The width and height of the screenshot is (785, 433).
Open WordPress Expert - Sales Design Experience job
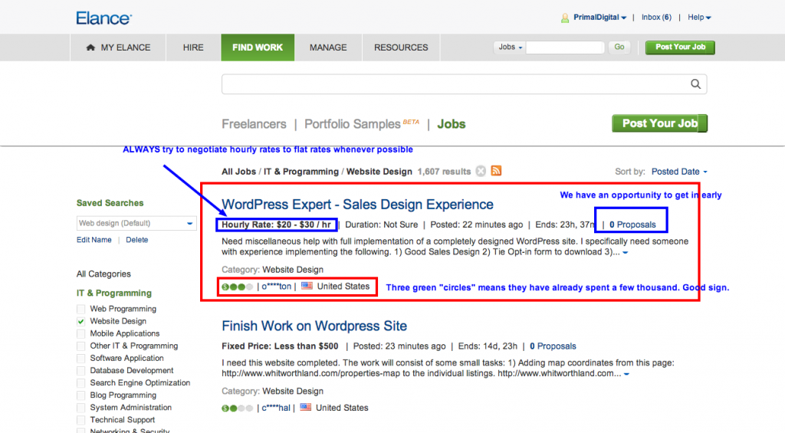click(357, 205)
